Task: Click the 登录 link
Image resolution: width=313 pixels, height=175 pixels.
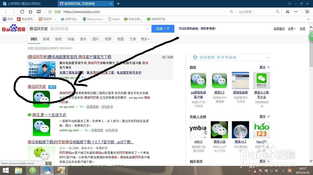Action: click(302, 29)
